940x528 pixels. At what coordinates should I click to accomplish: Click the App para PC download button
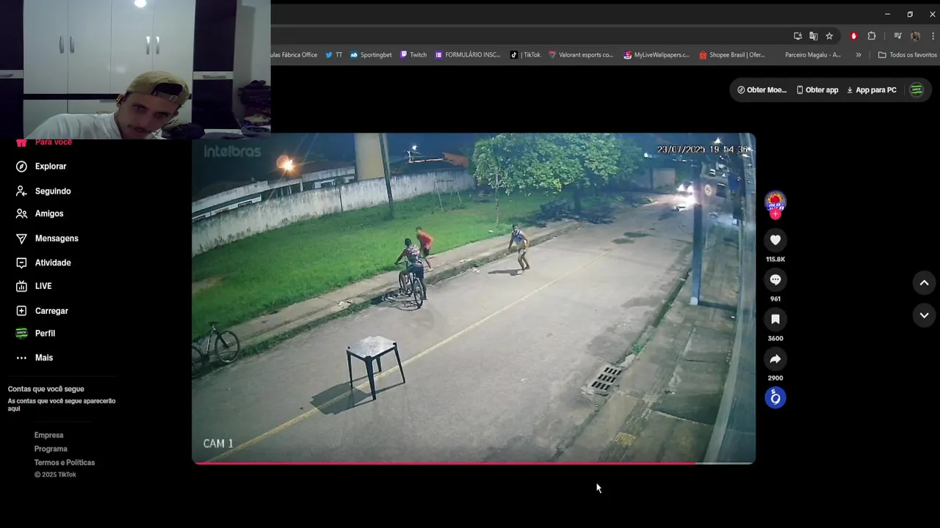pyautogui.click(x=872, y=90)
